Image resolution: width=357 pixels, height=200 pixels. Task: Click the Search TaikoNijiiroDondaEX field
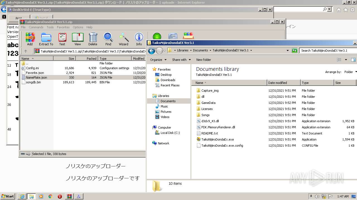click(328, 51)
